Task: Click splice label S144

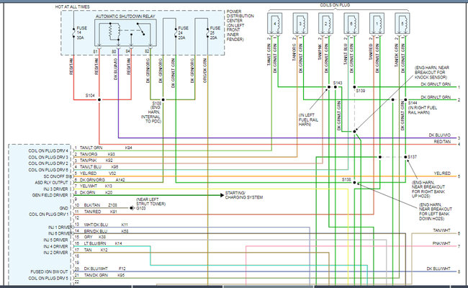Action: [x=413, y=103]
